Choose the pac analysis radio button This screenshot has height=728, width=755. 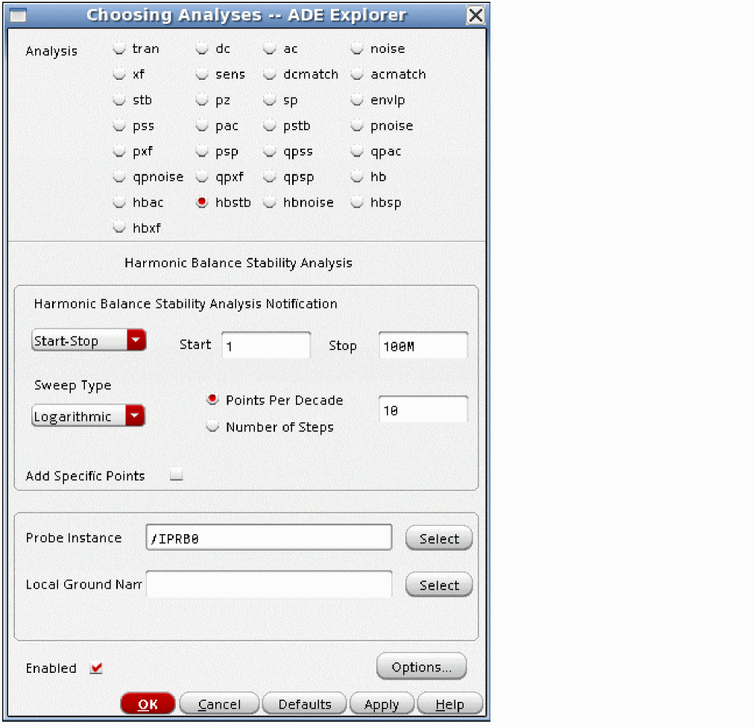point(202,126)
